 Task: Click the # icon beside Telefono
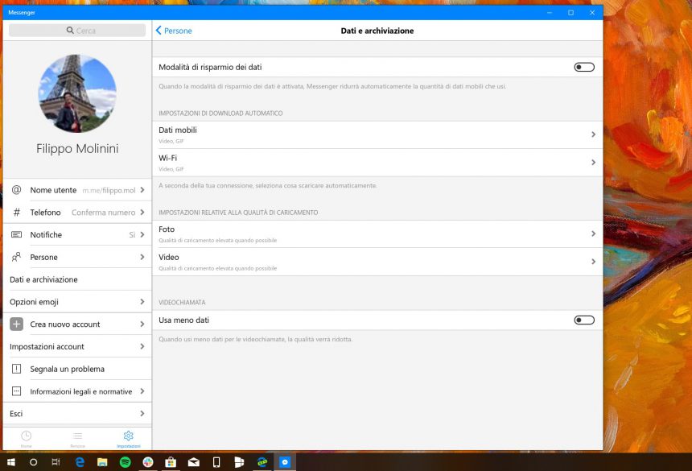coord(16,213)
